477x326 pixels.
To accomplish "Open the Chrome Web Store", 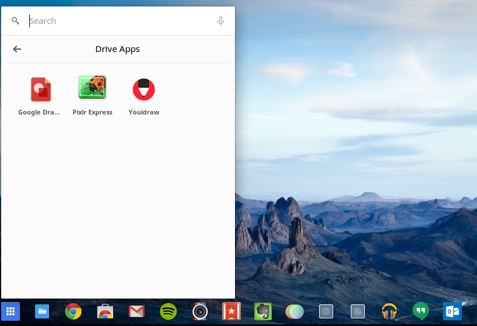I will coord(105,311).
